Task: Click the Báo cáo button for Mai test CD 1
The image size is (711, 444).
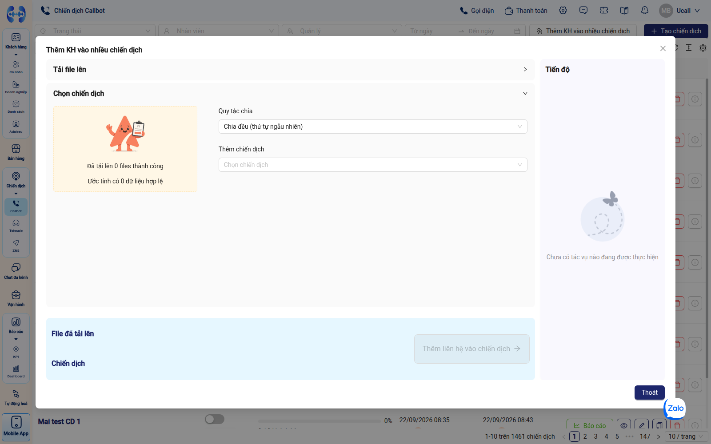Action: (590, 425)
